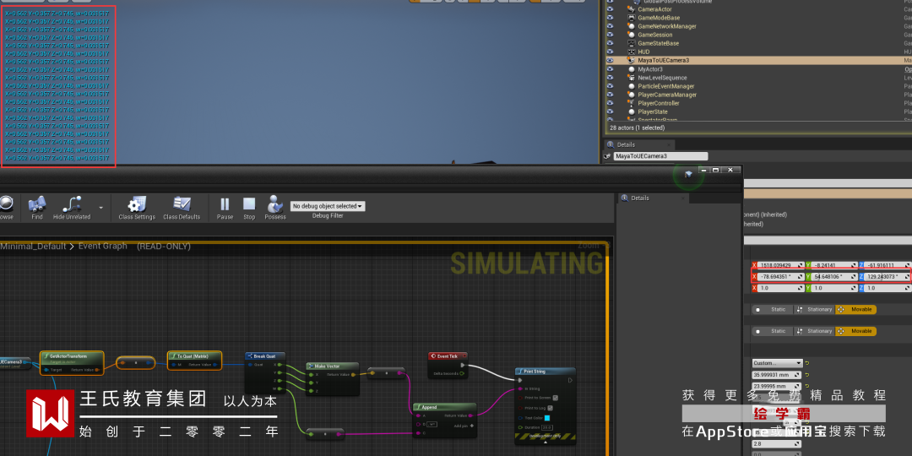This screenshot has height=456, width=912.
Task: Toggle visibility of GameModeBase
Action: (611, 18)
